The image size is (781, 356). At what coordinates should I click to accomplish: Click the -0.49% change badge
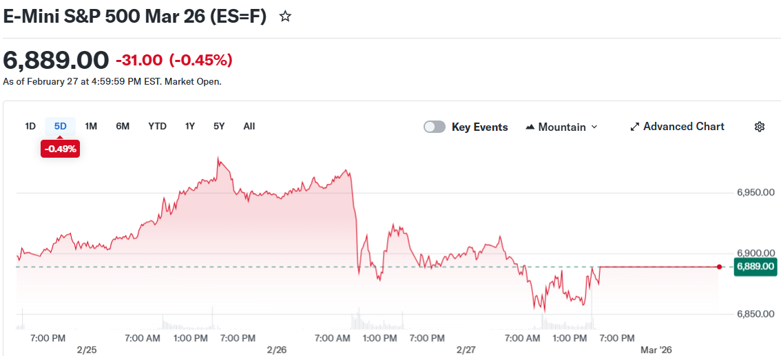tap(61, 148)
